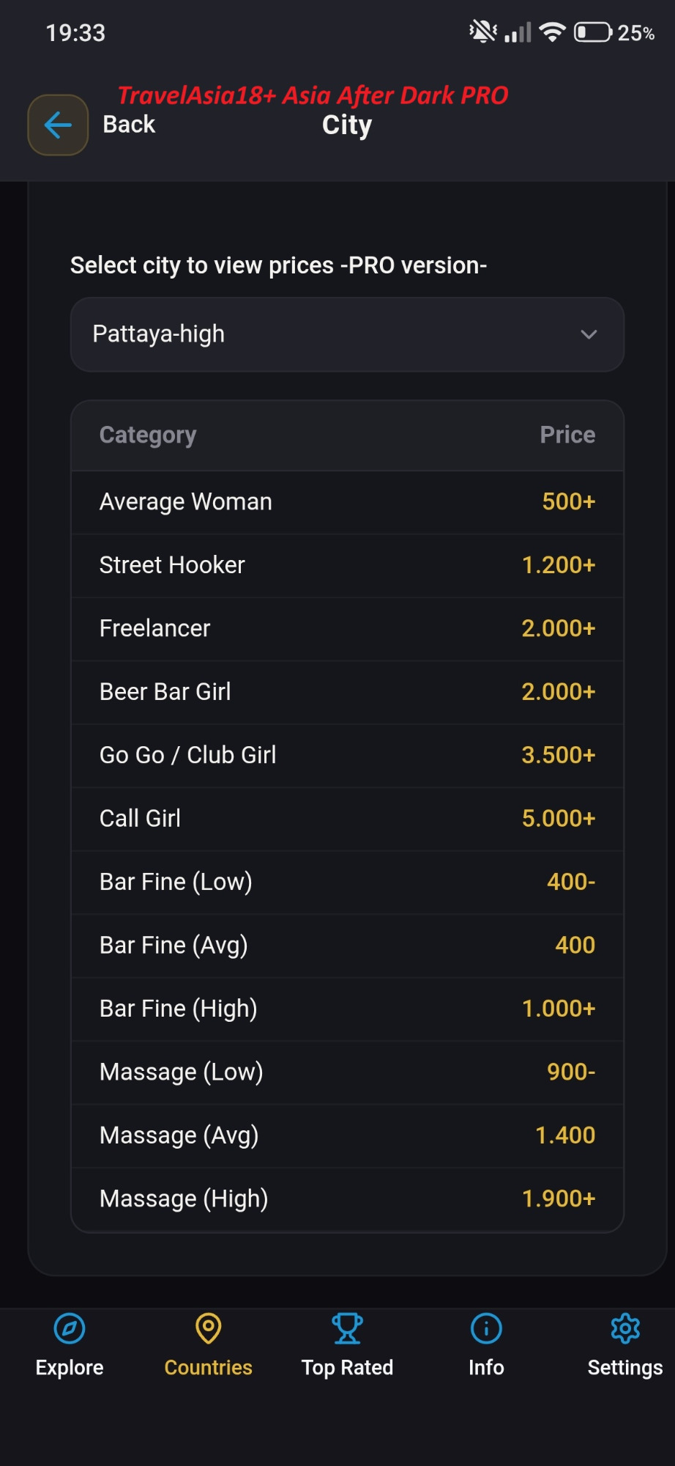The image size is (675, 1466).
Task: Click the TravelAsia18+ PRO title text
Action: 313,95
